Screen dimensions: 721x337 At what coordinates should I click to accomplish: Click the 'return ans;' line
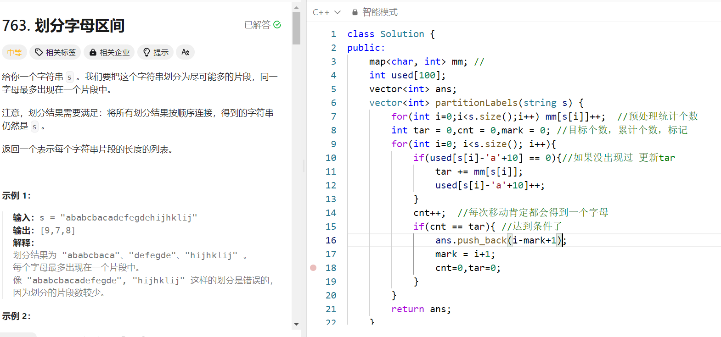click(421, 309)
